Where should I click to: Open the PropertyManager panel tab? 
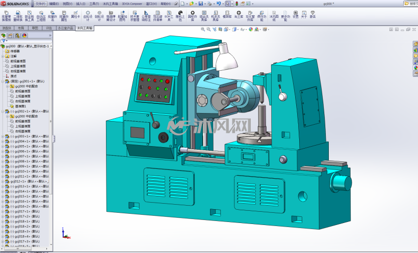[x=10, y=36]
